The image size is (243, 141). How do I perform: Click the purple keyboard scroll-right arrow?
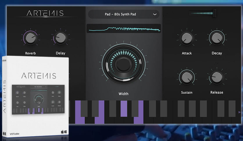click(240, 112)
